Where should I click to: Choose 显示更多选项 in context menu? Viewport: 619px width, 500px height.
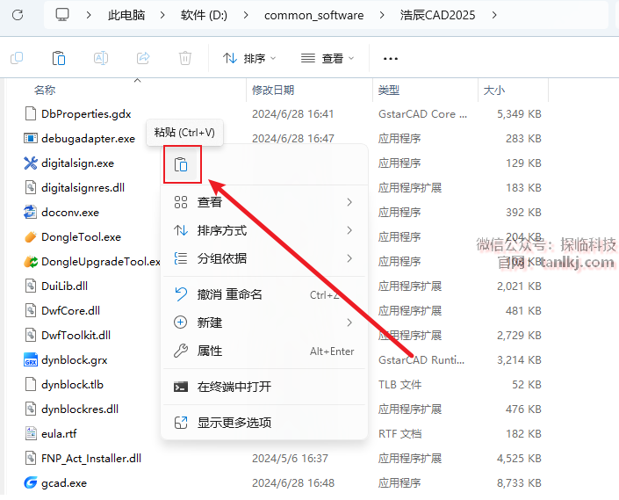[264, 423]
